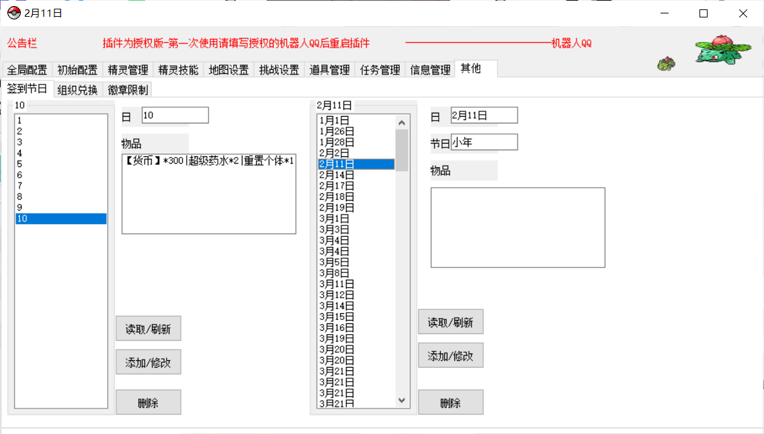Click the 节日 field containing 小年
Image resolution: width=764 pixels, height=434 pixels.
coord(484,142)
